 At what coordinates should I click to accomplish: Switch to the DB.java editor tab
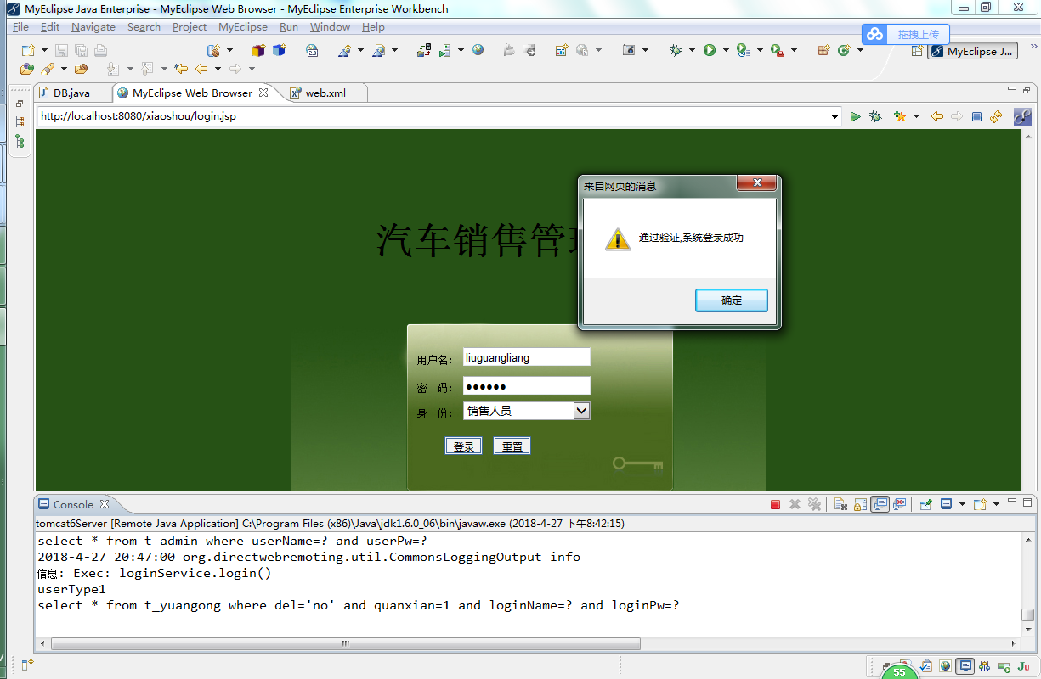pos(71,93)
